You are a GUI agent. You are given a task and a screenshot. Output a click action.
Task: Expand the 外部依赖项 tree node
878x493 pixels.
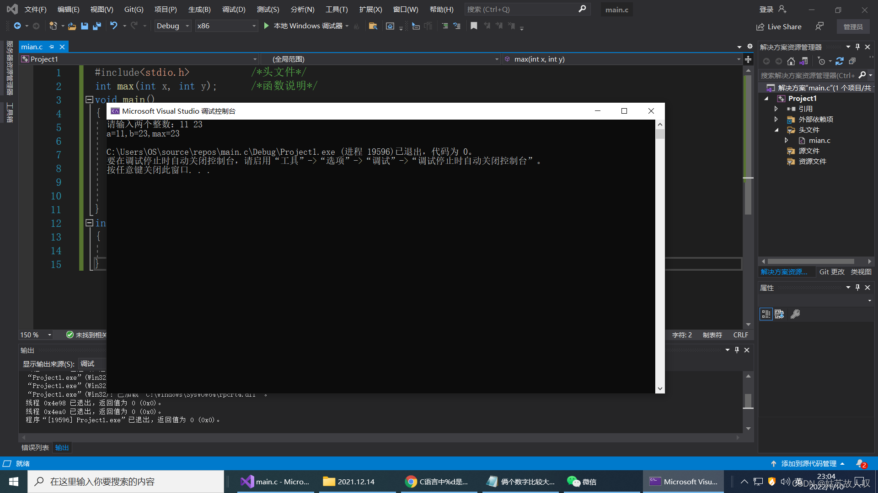click(776, 119)
